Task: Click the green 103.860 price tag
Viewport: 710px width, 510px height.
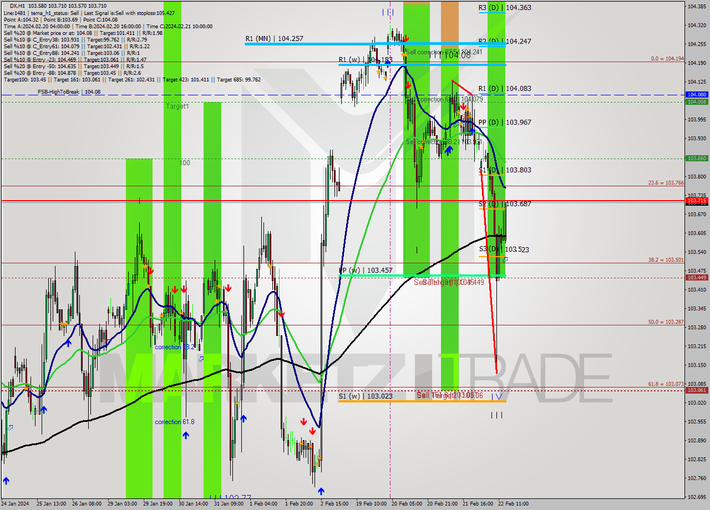Action: (697, 159)
